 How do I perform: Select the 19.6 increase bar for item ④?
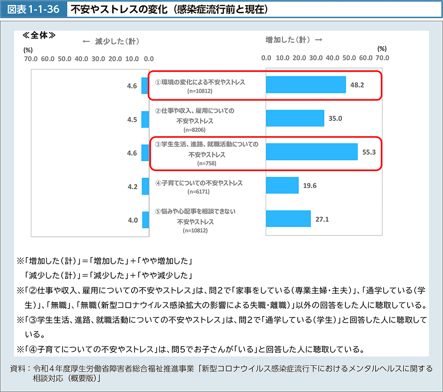[x=282, y=186]
